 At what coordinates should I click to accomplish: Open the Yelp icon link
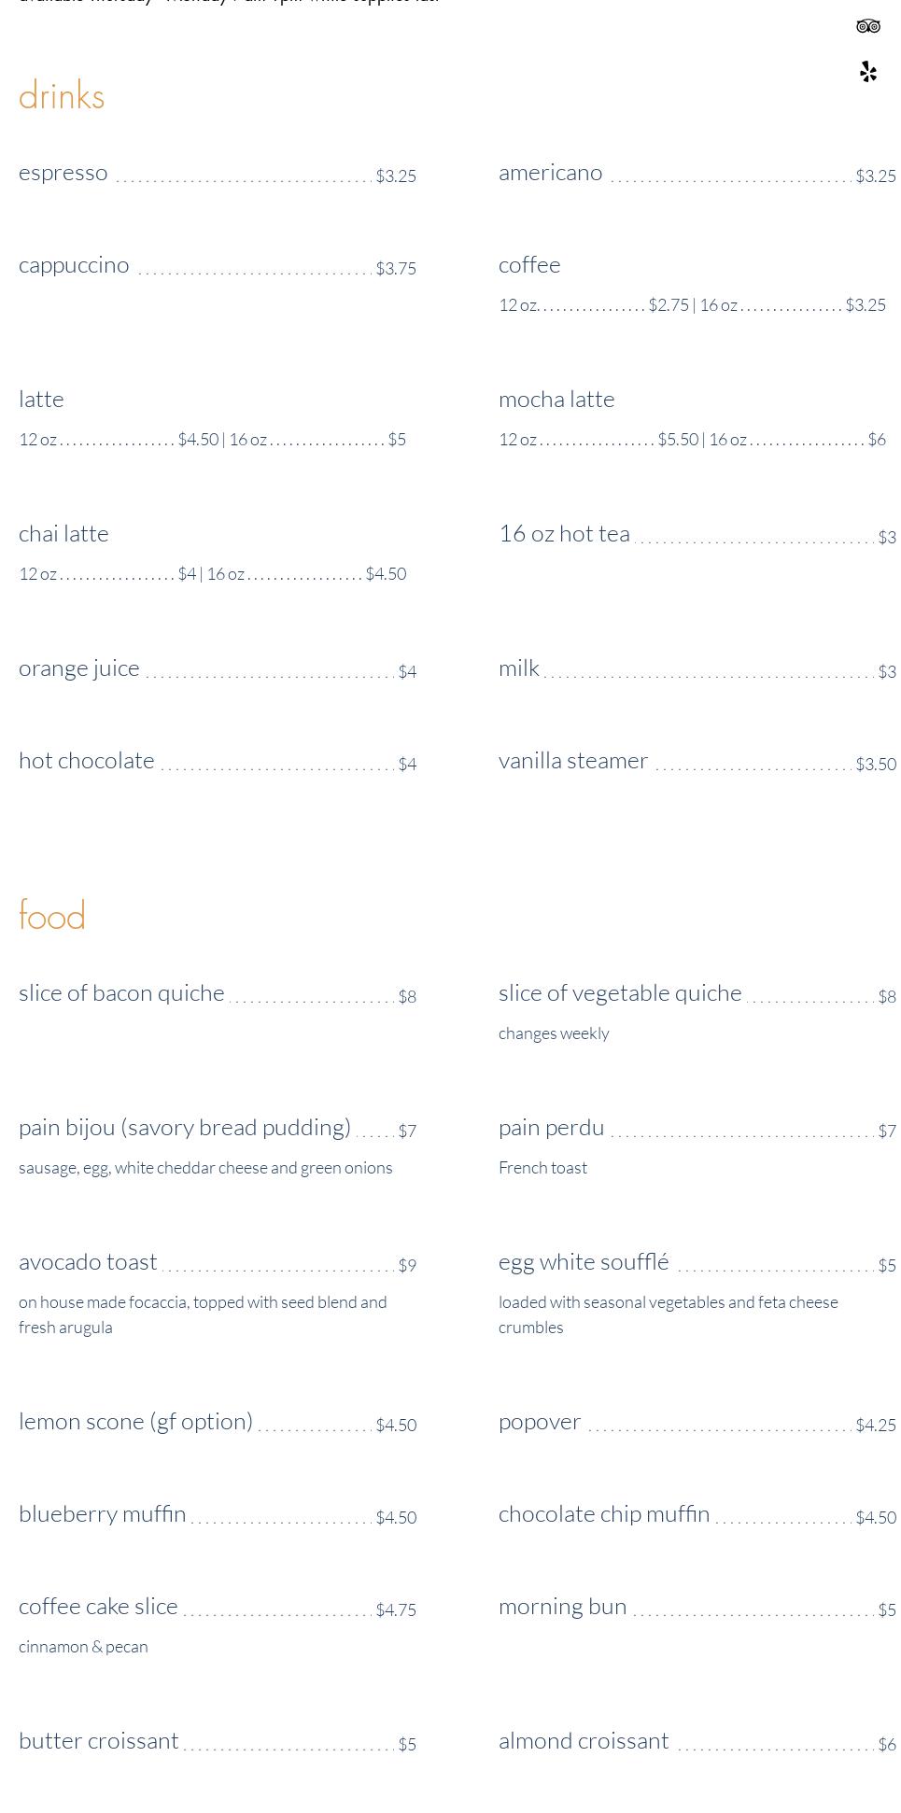pos(867,72)
